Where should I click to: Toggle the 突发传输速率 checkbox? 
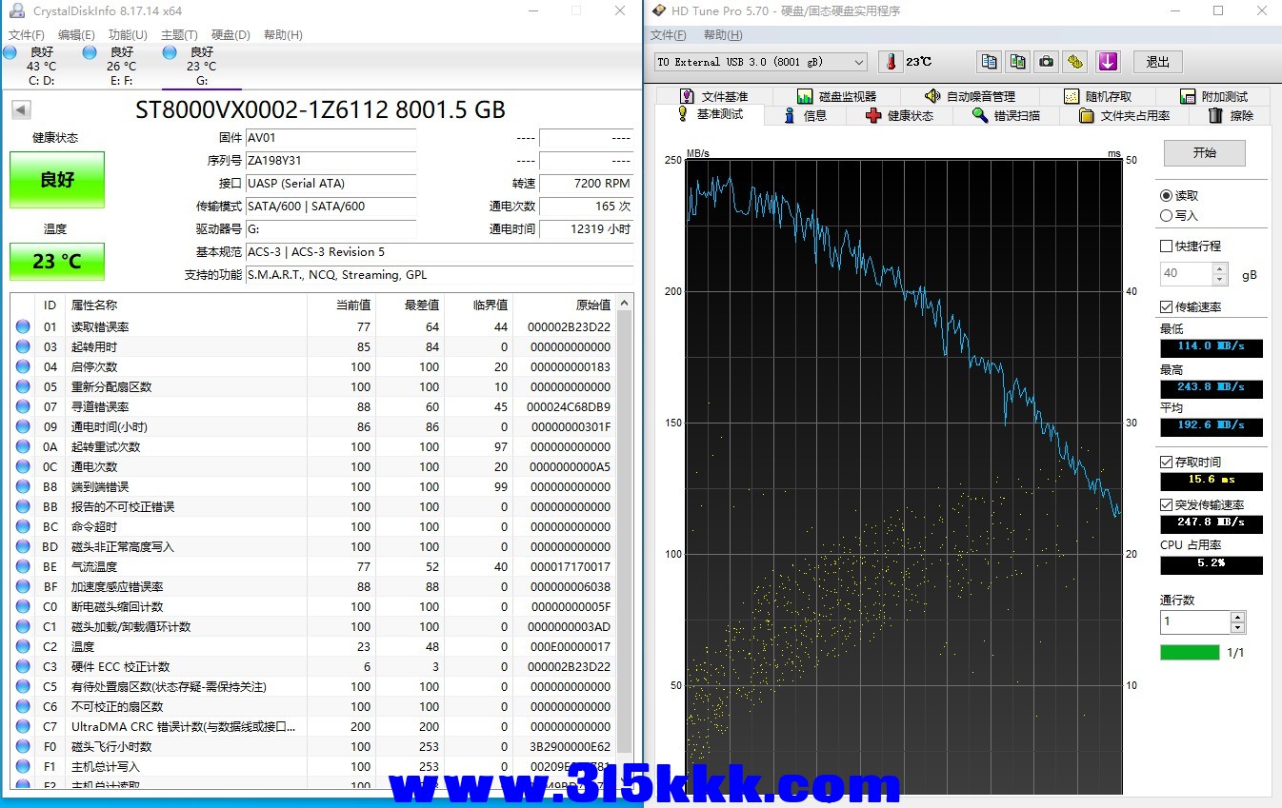pyautogui.click(x=1167, y=504)
